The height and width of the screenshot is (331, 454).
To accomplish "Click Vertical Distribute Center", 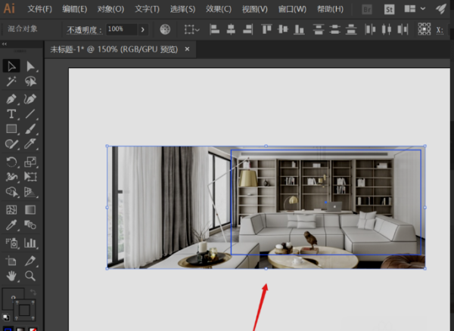I will tap(334, 29).
